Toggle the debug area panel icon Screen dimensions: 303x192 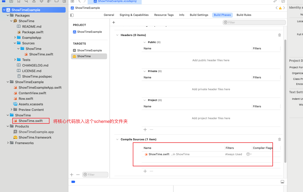[283, 182]
